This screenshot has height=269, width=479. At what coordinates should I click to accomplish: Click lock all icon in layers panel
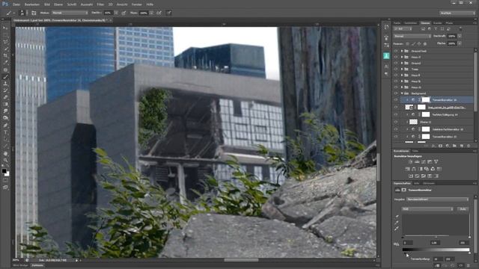(425, 43)
